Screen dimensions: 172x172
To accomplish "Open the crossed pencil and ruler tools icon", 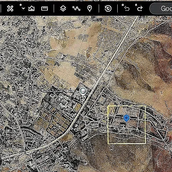I will [10, 8].
